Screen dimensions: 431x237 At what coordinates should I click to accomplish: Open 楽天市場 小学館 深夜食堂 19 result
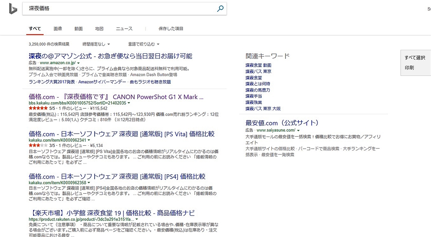point(112,213)
